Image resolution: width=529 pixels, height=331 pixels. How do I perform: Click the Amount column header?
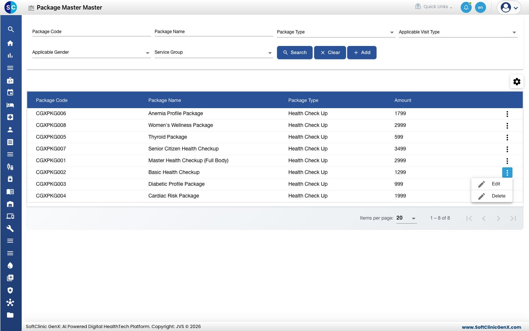pyautogui.click(x=403, y=100)
